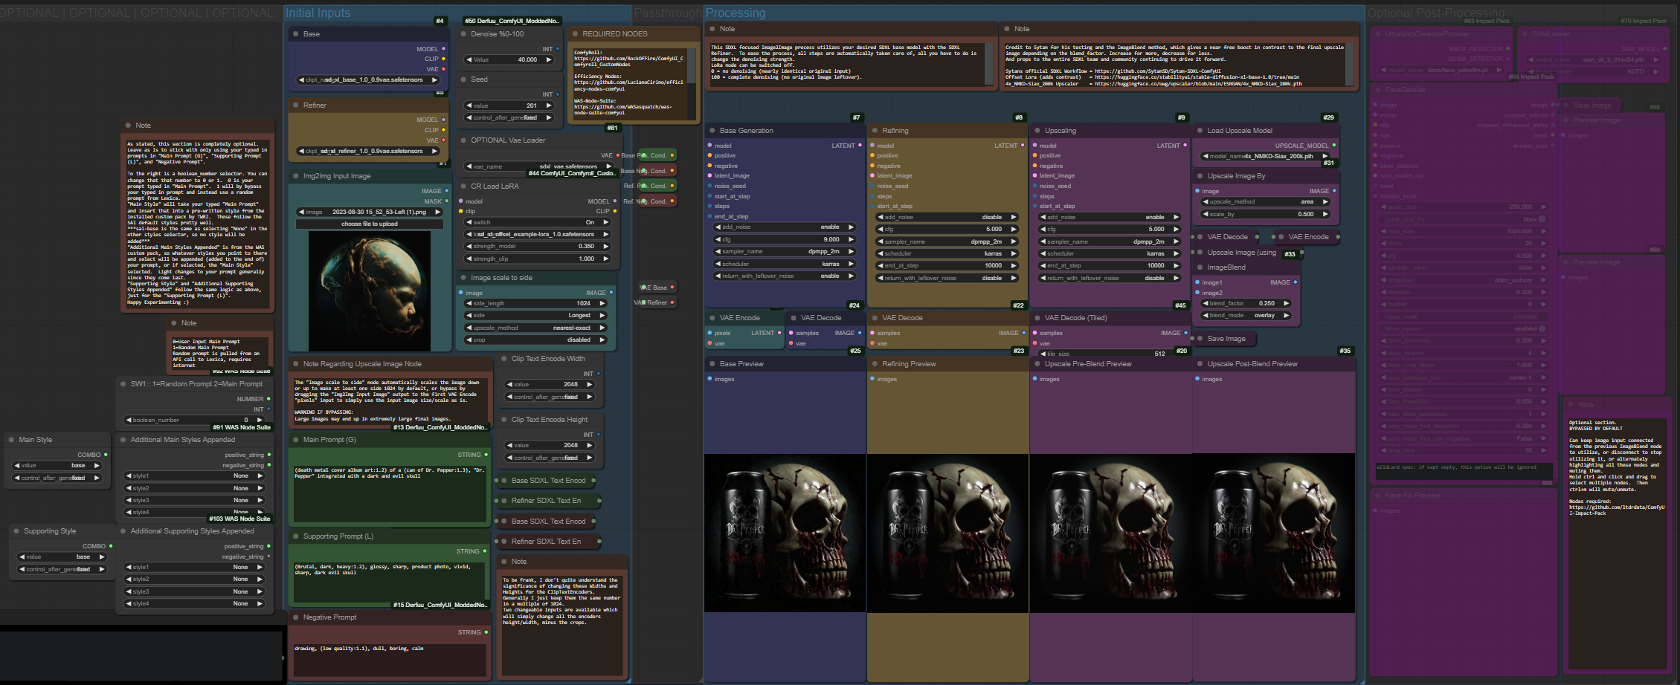Open ckpt_name dropdown showing sd_xl_base checkpoint
The image size is (1680, 685).
(368, 79)
